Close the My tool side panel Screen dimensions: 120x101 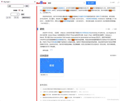point(35,2)
